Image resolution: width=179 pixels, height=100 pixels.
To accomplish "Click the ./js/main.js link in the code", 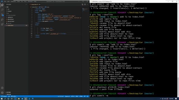I will click(54, 34).
